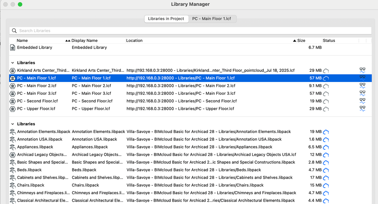This screenshot has height=204, width=378.
Task: Click PC - Main Floor 3.lcf library icon
Action: point(12,93)
